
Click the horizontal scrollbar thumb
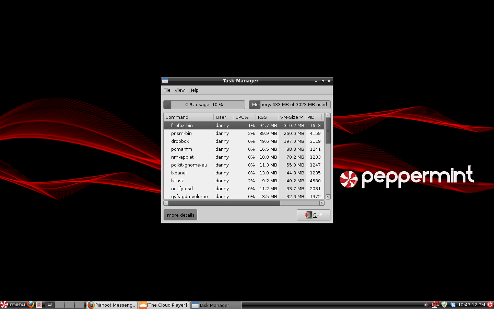coord(224,203)
